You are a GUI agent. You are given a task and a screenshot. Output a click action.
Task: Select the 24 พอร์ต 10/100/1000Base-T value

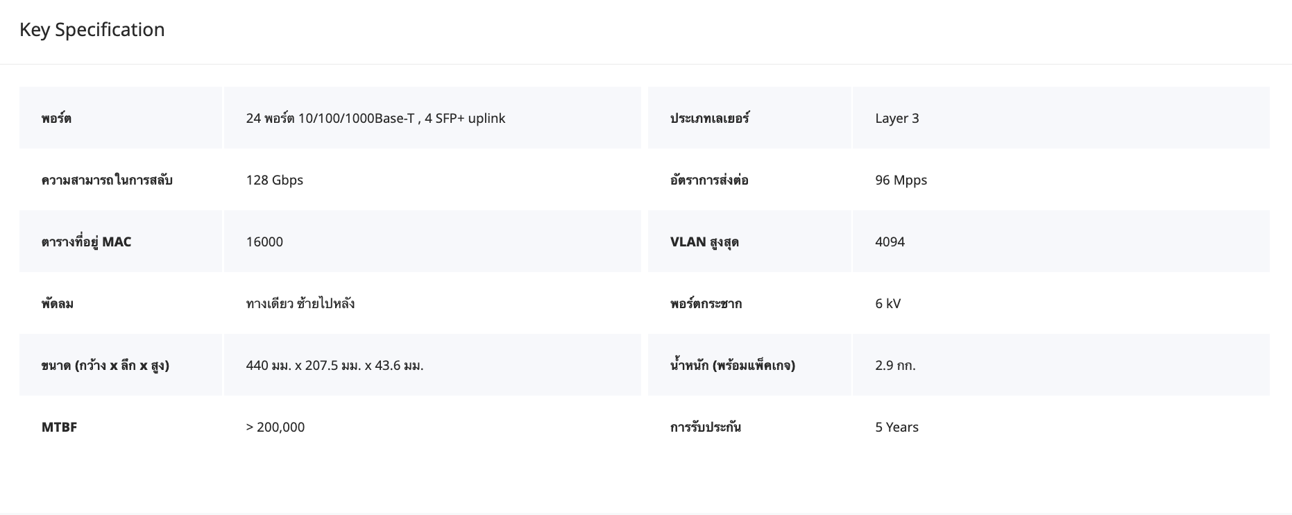[375, 118]
